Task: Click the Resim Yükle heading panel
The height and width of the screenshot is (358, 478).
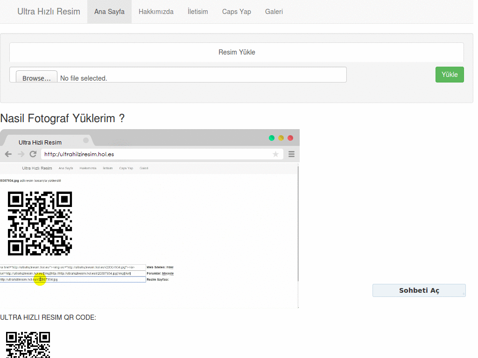Action: (x=237, y=52)
